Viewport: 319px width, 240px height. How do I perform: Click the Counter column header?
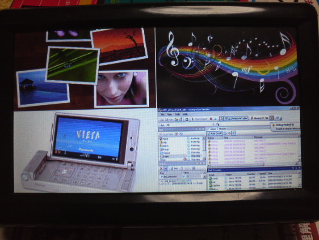point(251,174)
